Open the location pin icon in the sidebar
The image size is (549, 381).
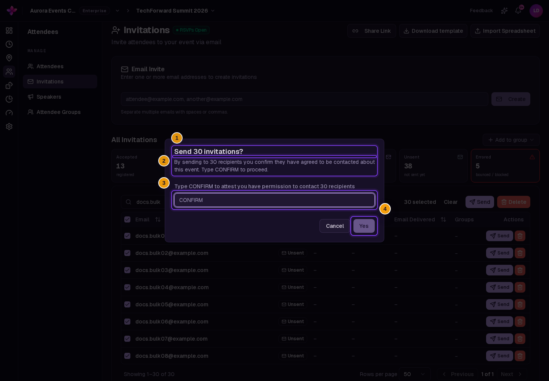9,58
